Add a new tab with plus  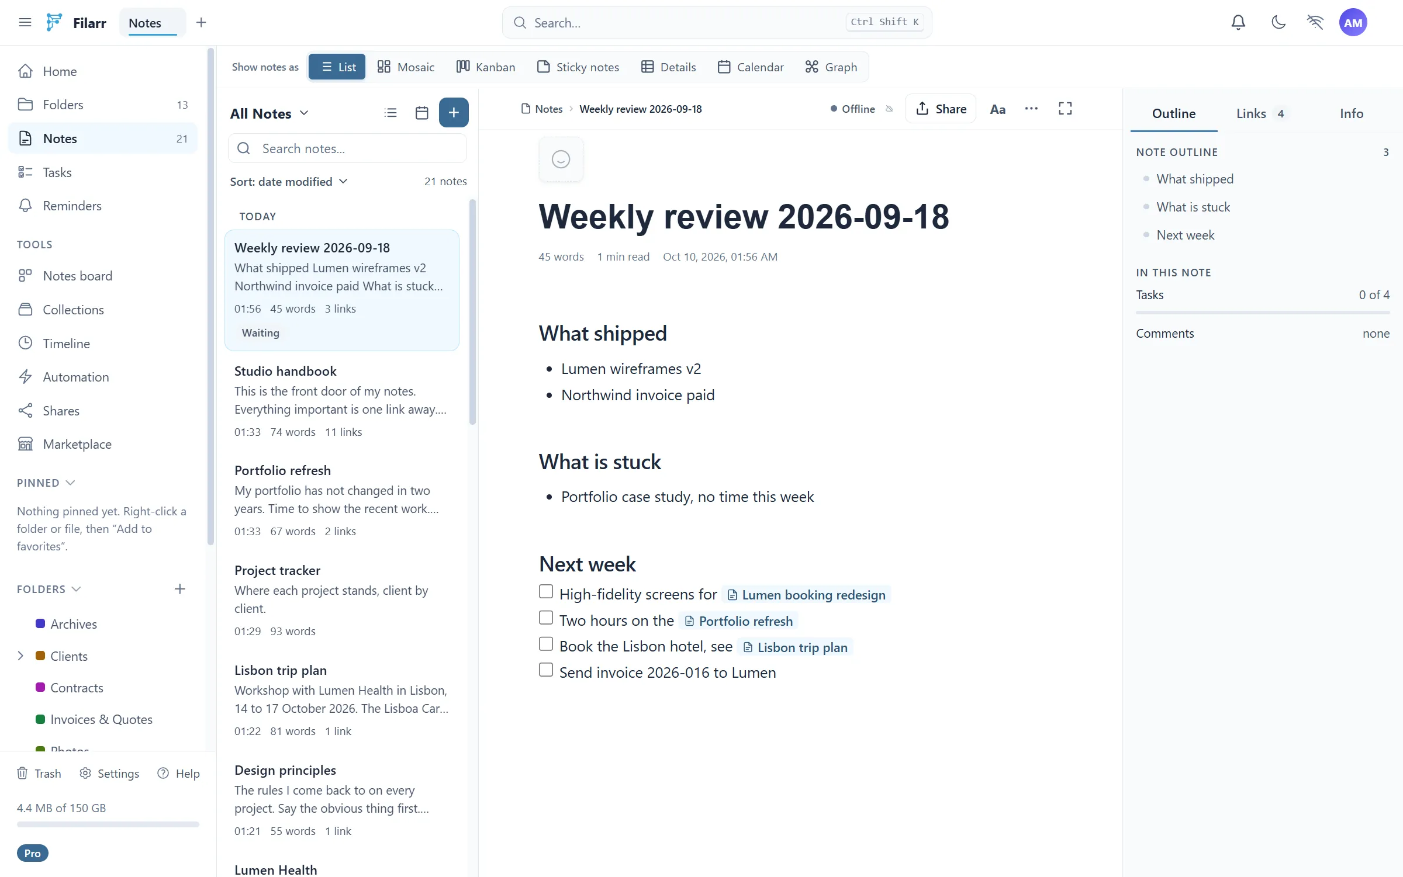click(x=201, y=23)
